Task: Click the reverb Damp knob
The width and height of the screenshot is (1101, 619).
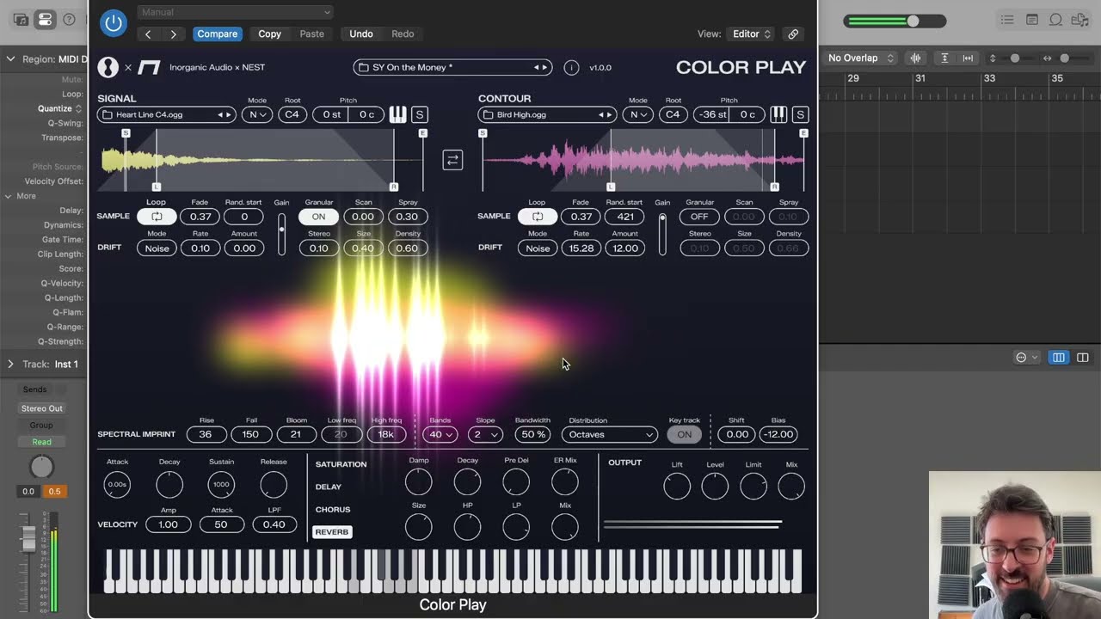Action: click(419, 482)
